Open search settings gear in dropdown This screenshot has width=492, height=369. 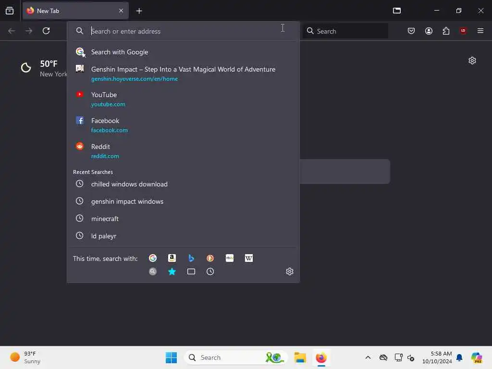coord(290,271)
